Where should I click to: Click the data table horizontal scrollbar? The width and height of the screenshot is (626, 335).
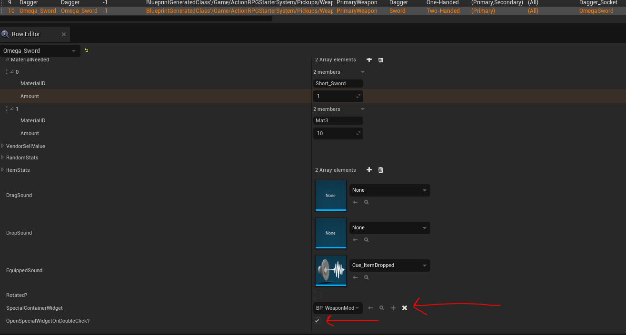click(x=136, y=19)
